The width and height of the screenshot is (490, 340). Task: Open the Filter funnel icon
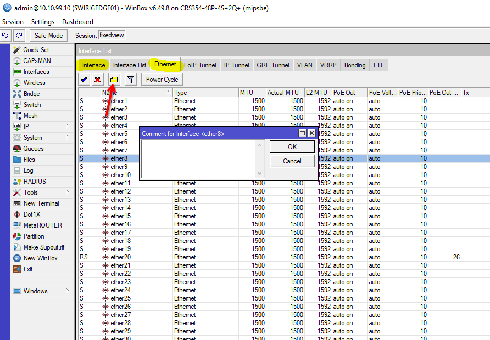coord(130,80)
